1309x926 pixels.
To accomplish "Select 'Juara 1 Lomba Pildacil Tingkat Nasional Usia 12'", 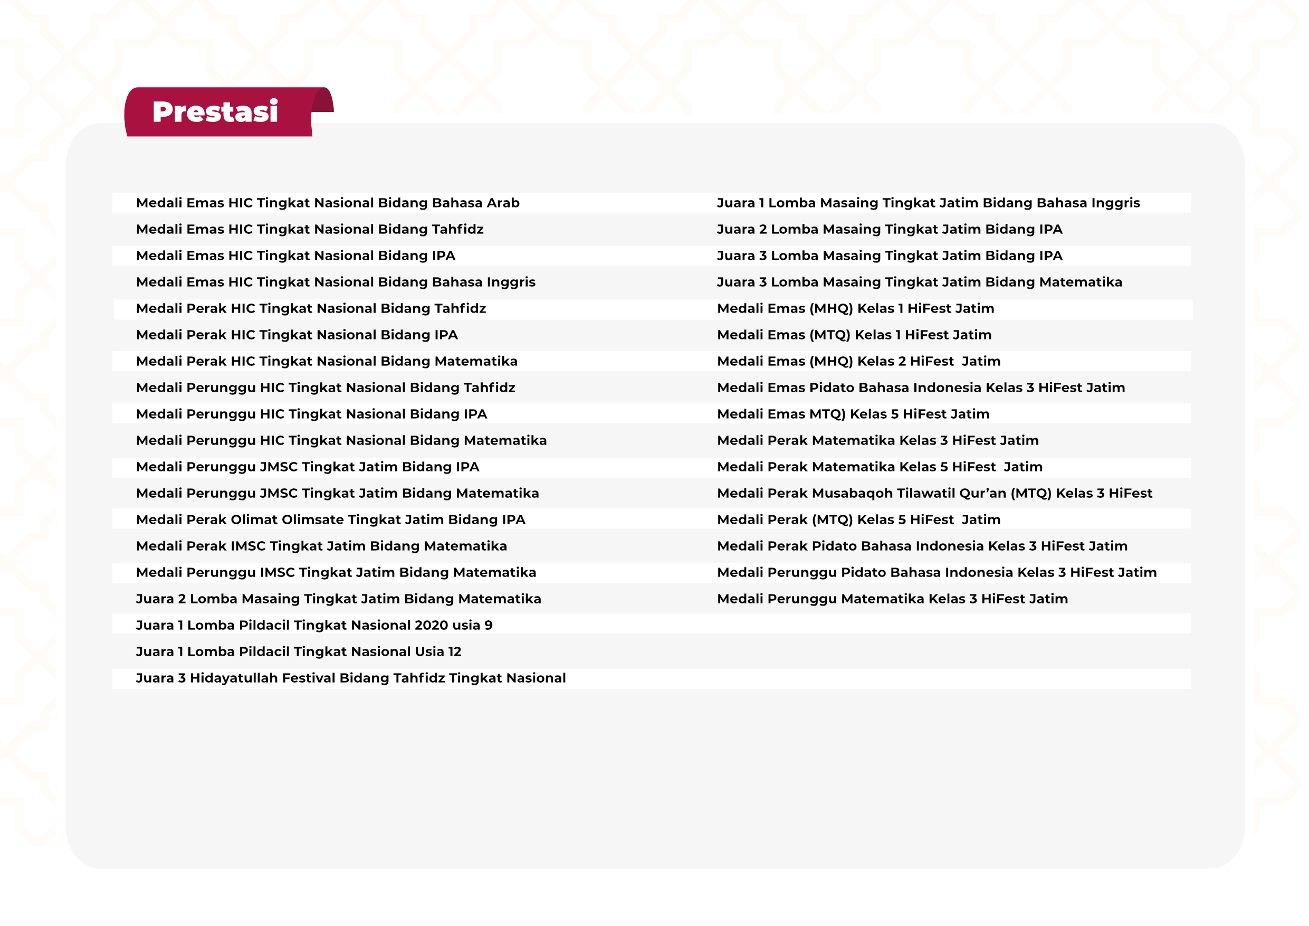I will click(299, 651).
